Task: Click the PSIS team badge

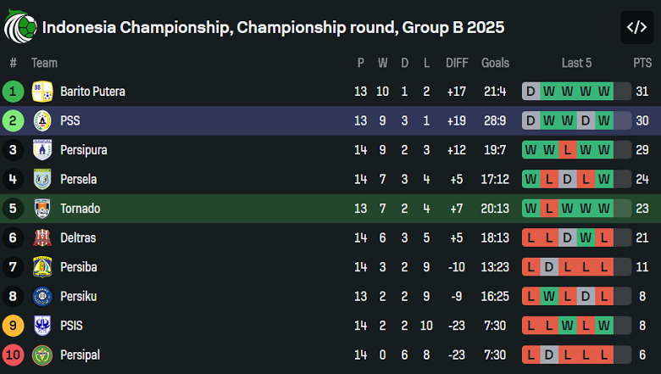Action: click(x=42, y=326)
